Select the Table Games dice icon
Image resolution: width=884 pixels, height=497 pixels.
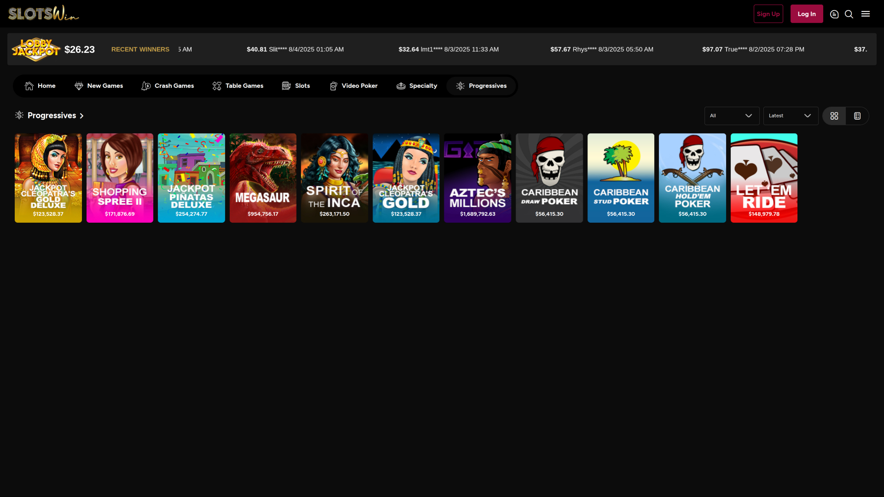point(216,86)
